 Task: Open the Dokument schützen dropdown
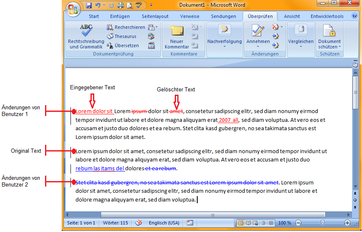[329, 37]
